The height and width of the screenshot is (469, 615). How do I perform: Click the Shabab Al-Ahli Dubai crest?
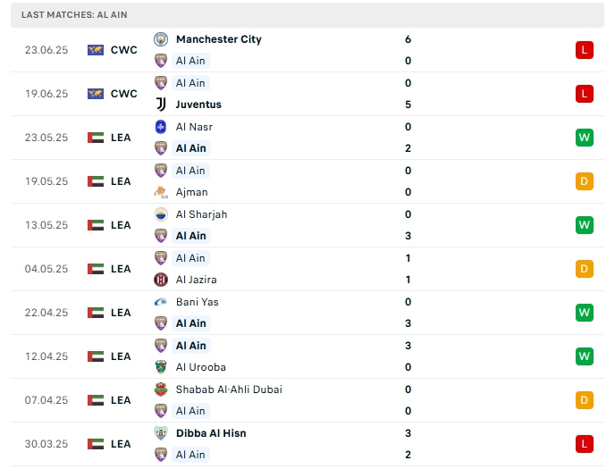(161, 389)
